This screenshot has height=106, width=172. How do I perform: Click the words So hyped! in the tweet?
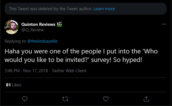point(128,60)
